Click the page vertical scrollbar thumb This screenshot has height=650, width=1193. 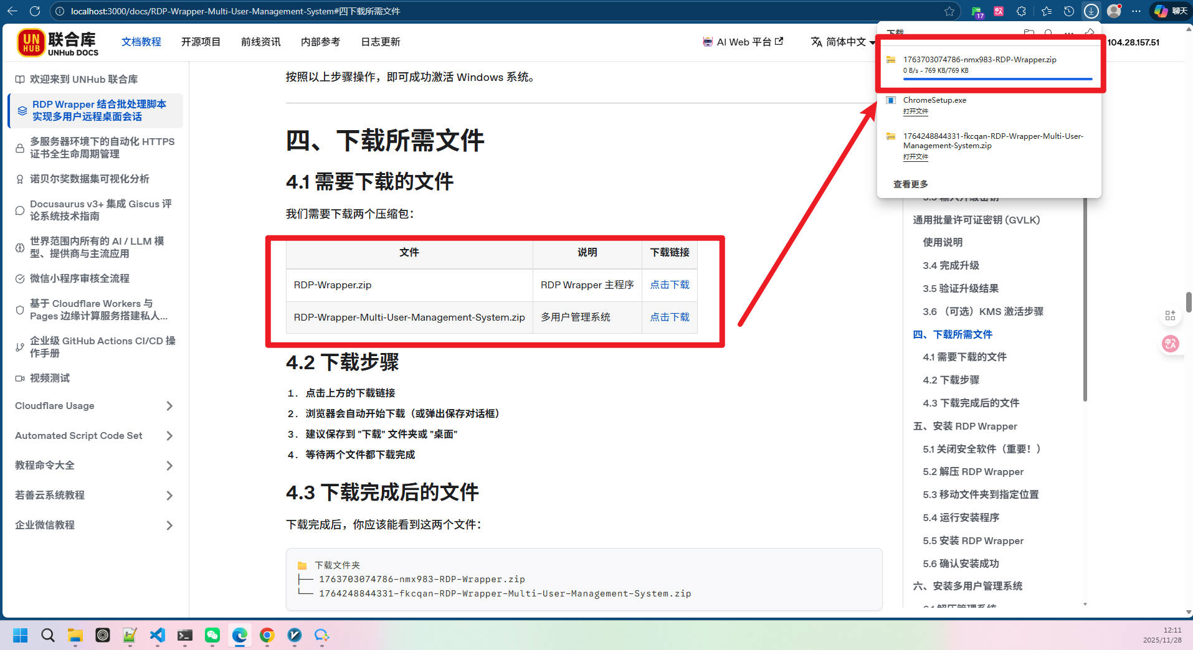click(1189, 302)
